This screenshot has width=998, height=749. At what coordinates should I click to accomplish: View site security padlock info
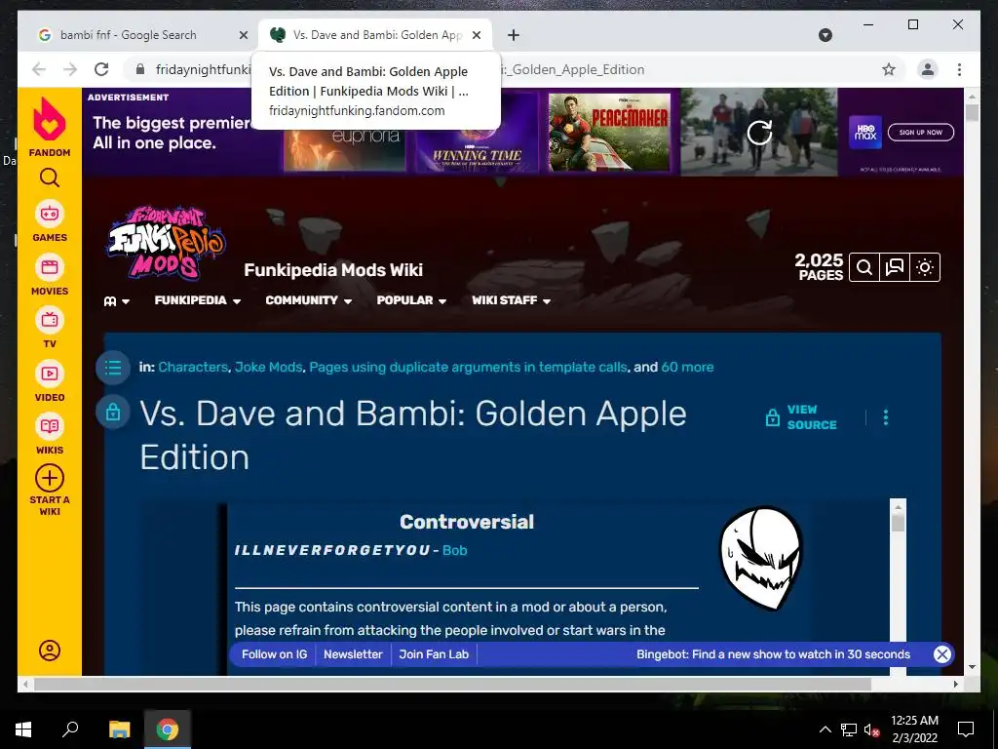click(140, 69)
